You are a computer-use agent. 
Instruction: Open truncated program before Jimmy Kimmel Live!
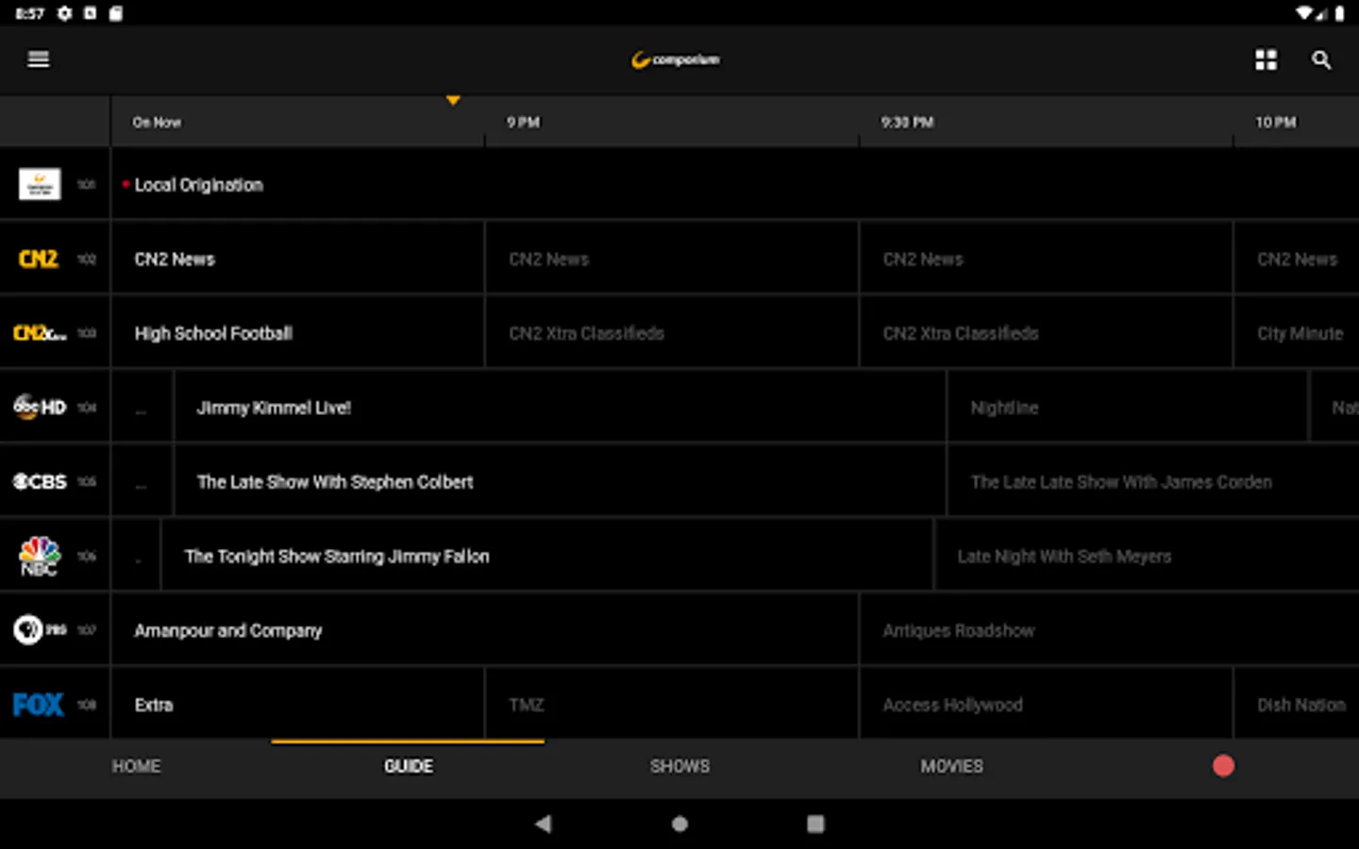coord(143,408)
